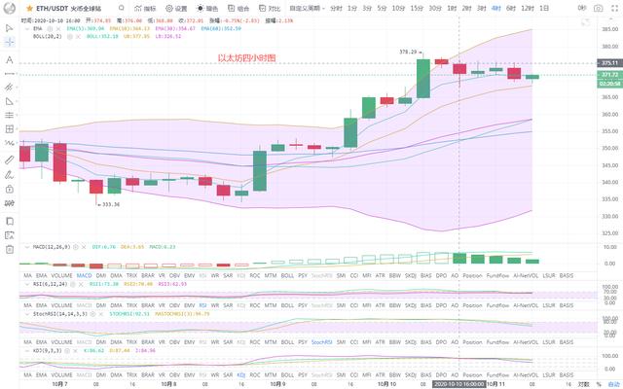Image resolution: width=623 pixels, height=389 pixels.
Task: Toggle the MACD indicator tab
Action: [85, 275]
